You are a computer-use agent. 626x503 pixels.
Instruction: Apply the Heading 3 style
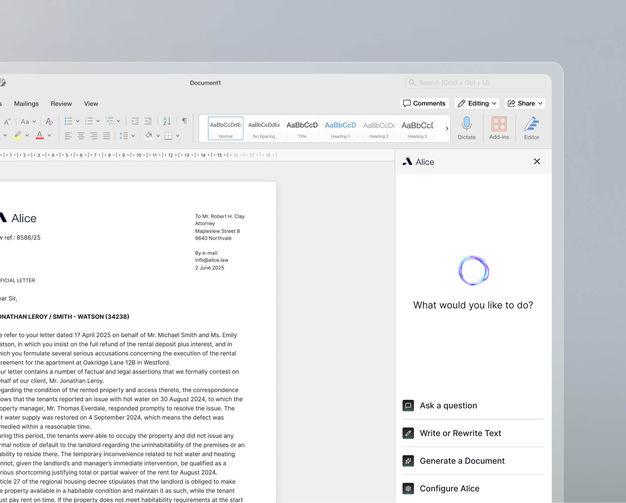click(417, 129)
